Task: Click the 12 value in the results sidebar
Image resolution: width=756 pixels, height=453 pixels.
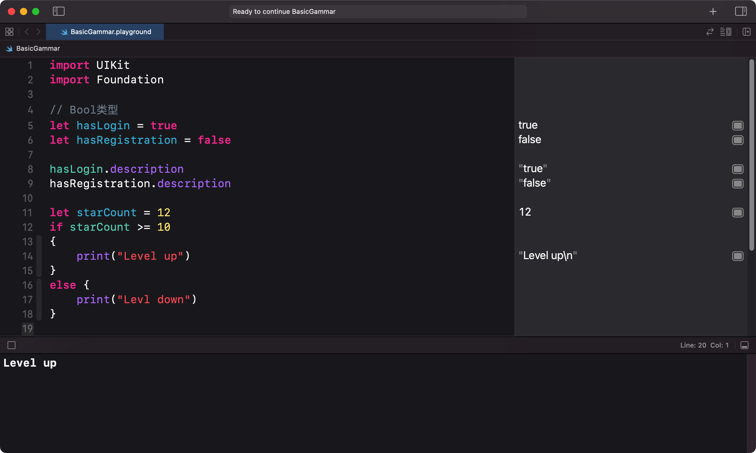Action: (525, 212)
